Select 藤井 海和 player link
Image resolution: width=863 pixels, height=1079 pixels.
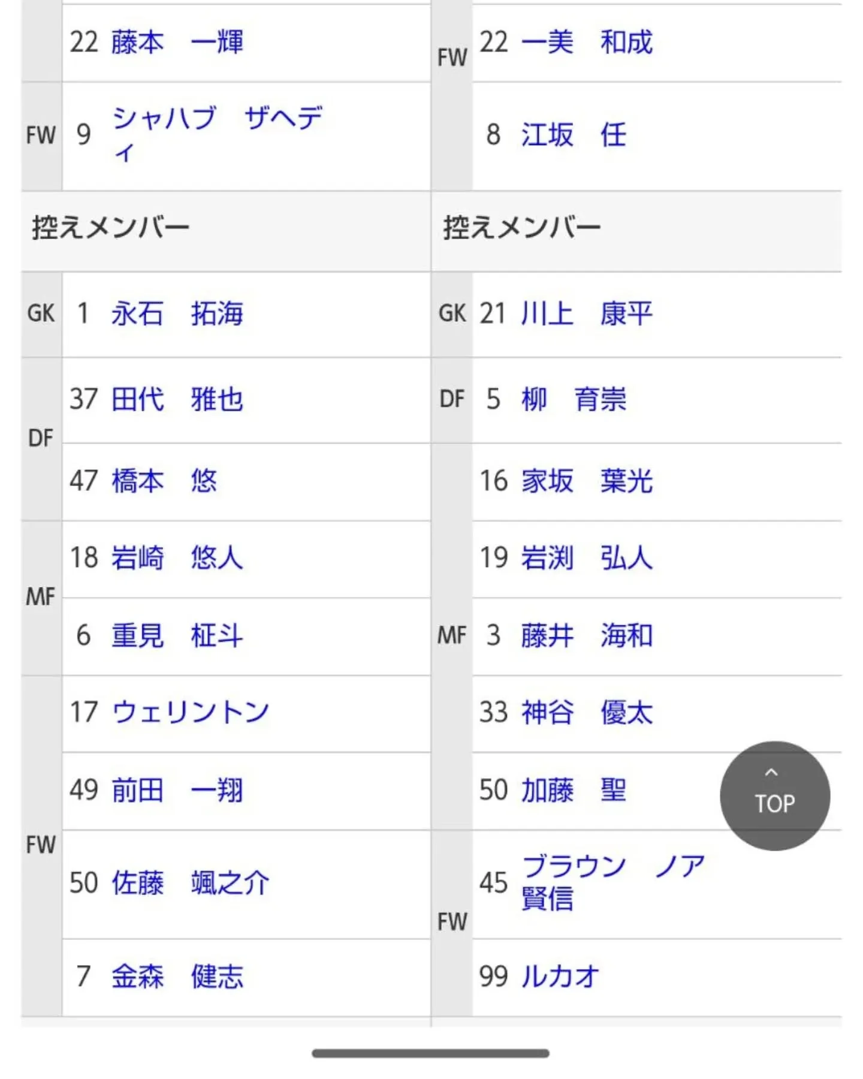pos(587,635)
